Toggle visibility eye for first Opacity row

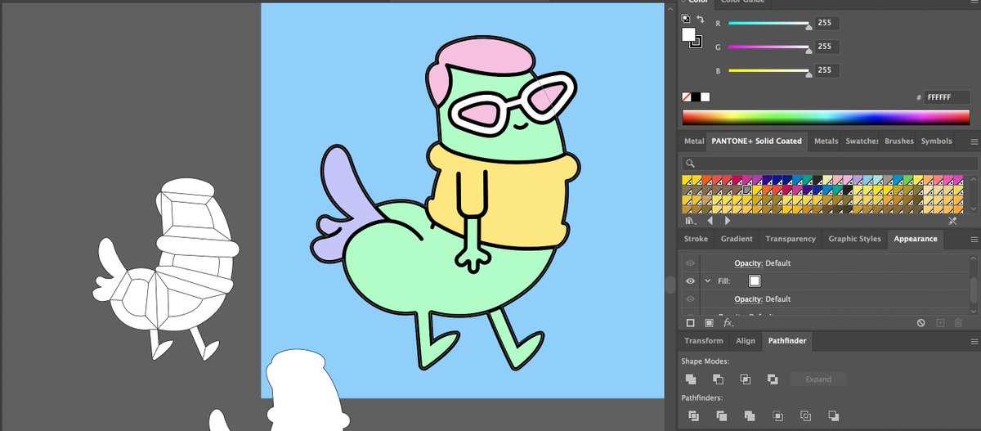point(691,263)
